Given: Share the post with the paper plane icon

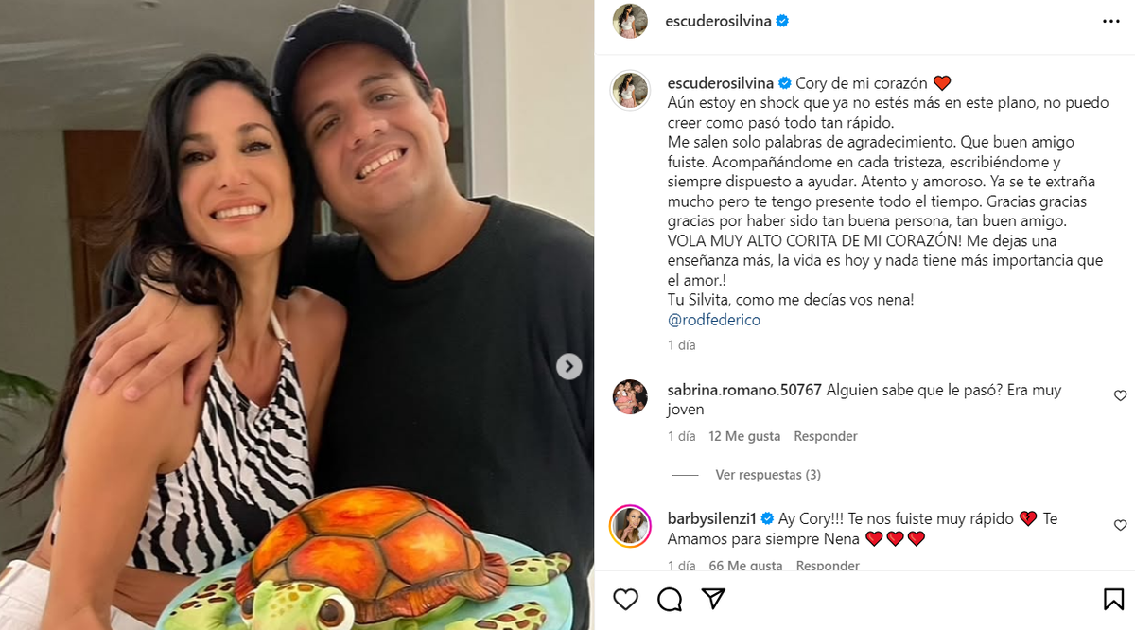Looking at the screenshot, I should [x=713, y=599].
